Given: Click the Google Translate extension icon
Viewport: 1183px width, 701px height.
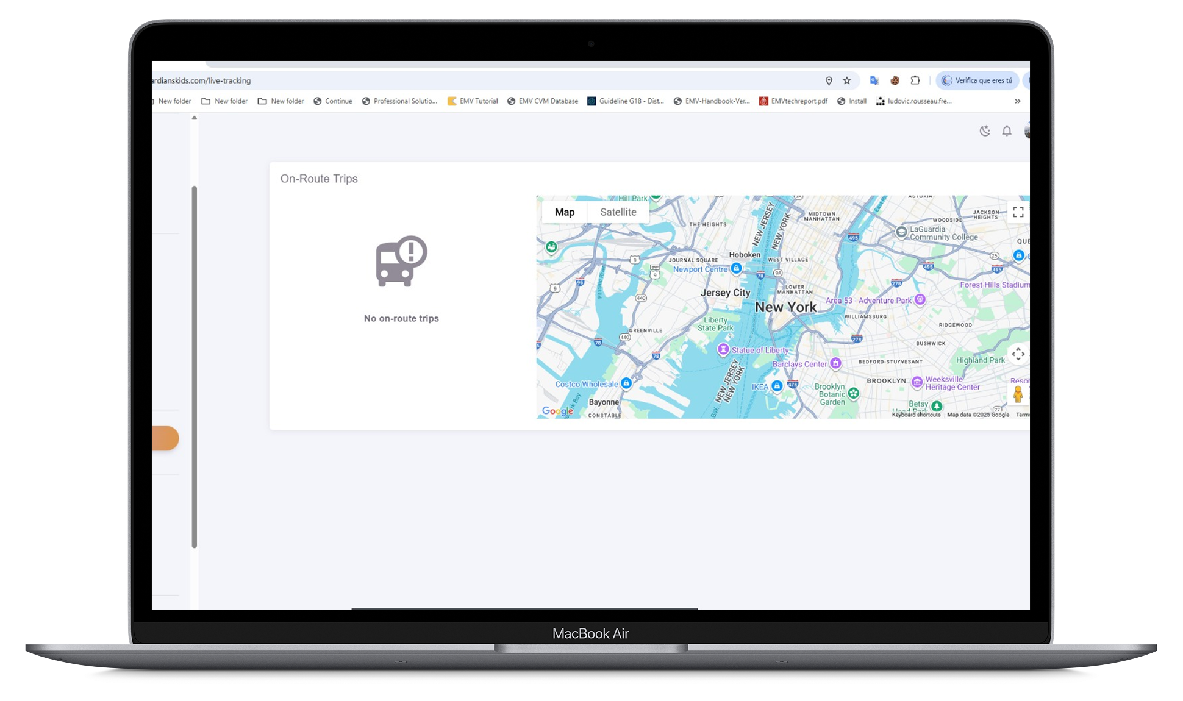Looking at the screenshot, I should (874, 80).
